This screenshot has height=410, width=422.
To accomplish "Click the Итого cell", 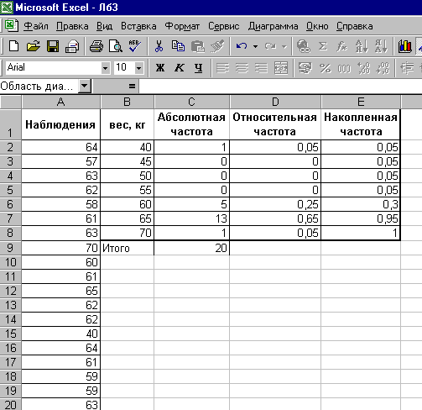I will point(127,248).
